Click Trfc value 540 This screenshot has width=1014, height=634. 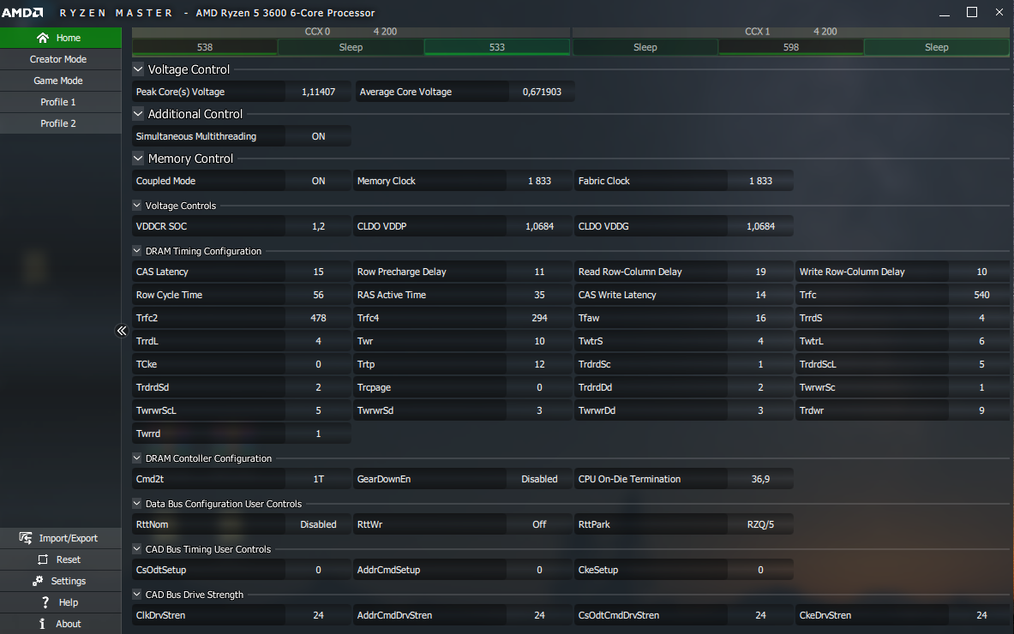coord(981,295)
